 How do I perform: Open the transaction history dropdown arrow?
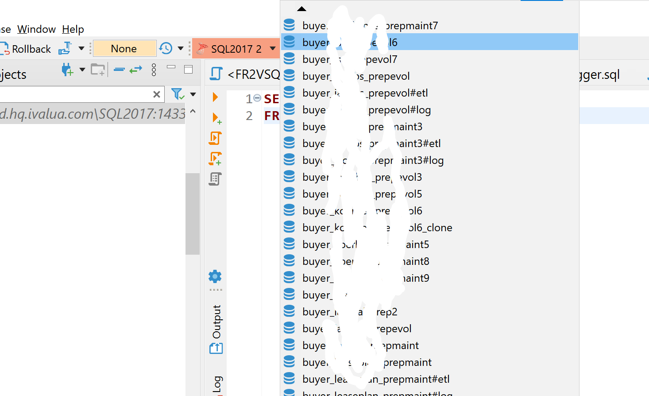pyautogui.click(x=181, y=48)
